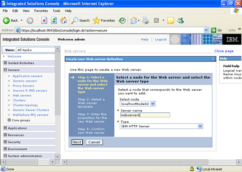Click the Home icon

click(63, 21)
